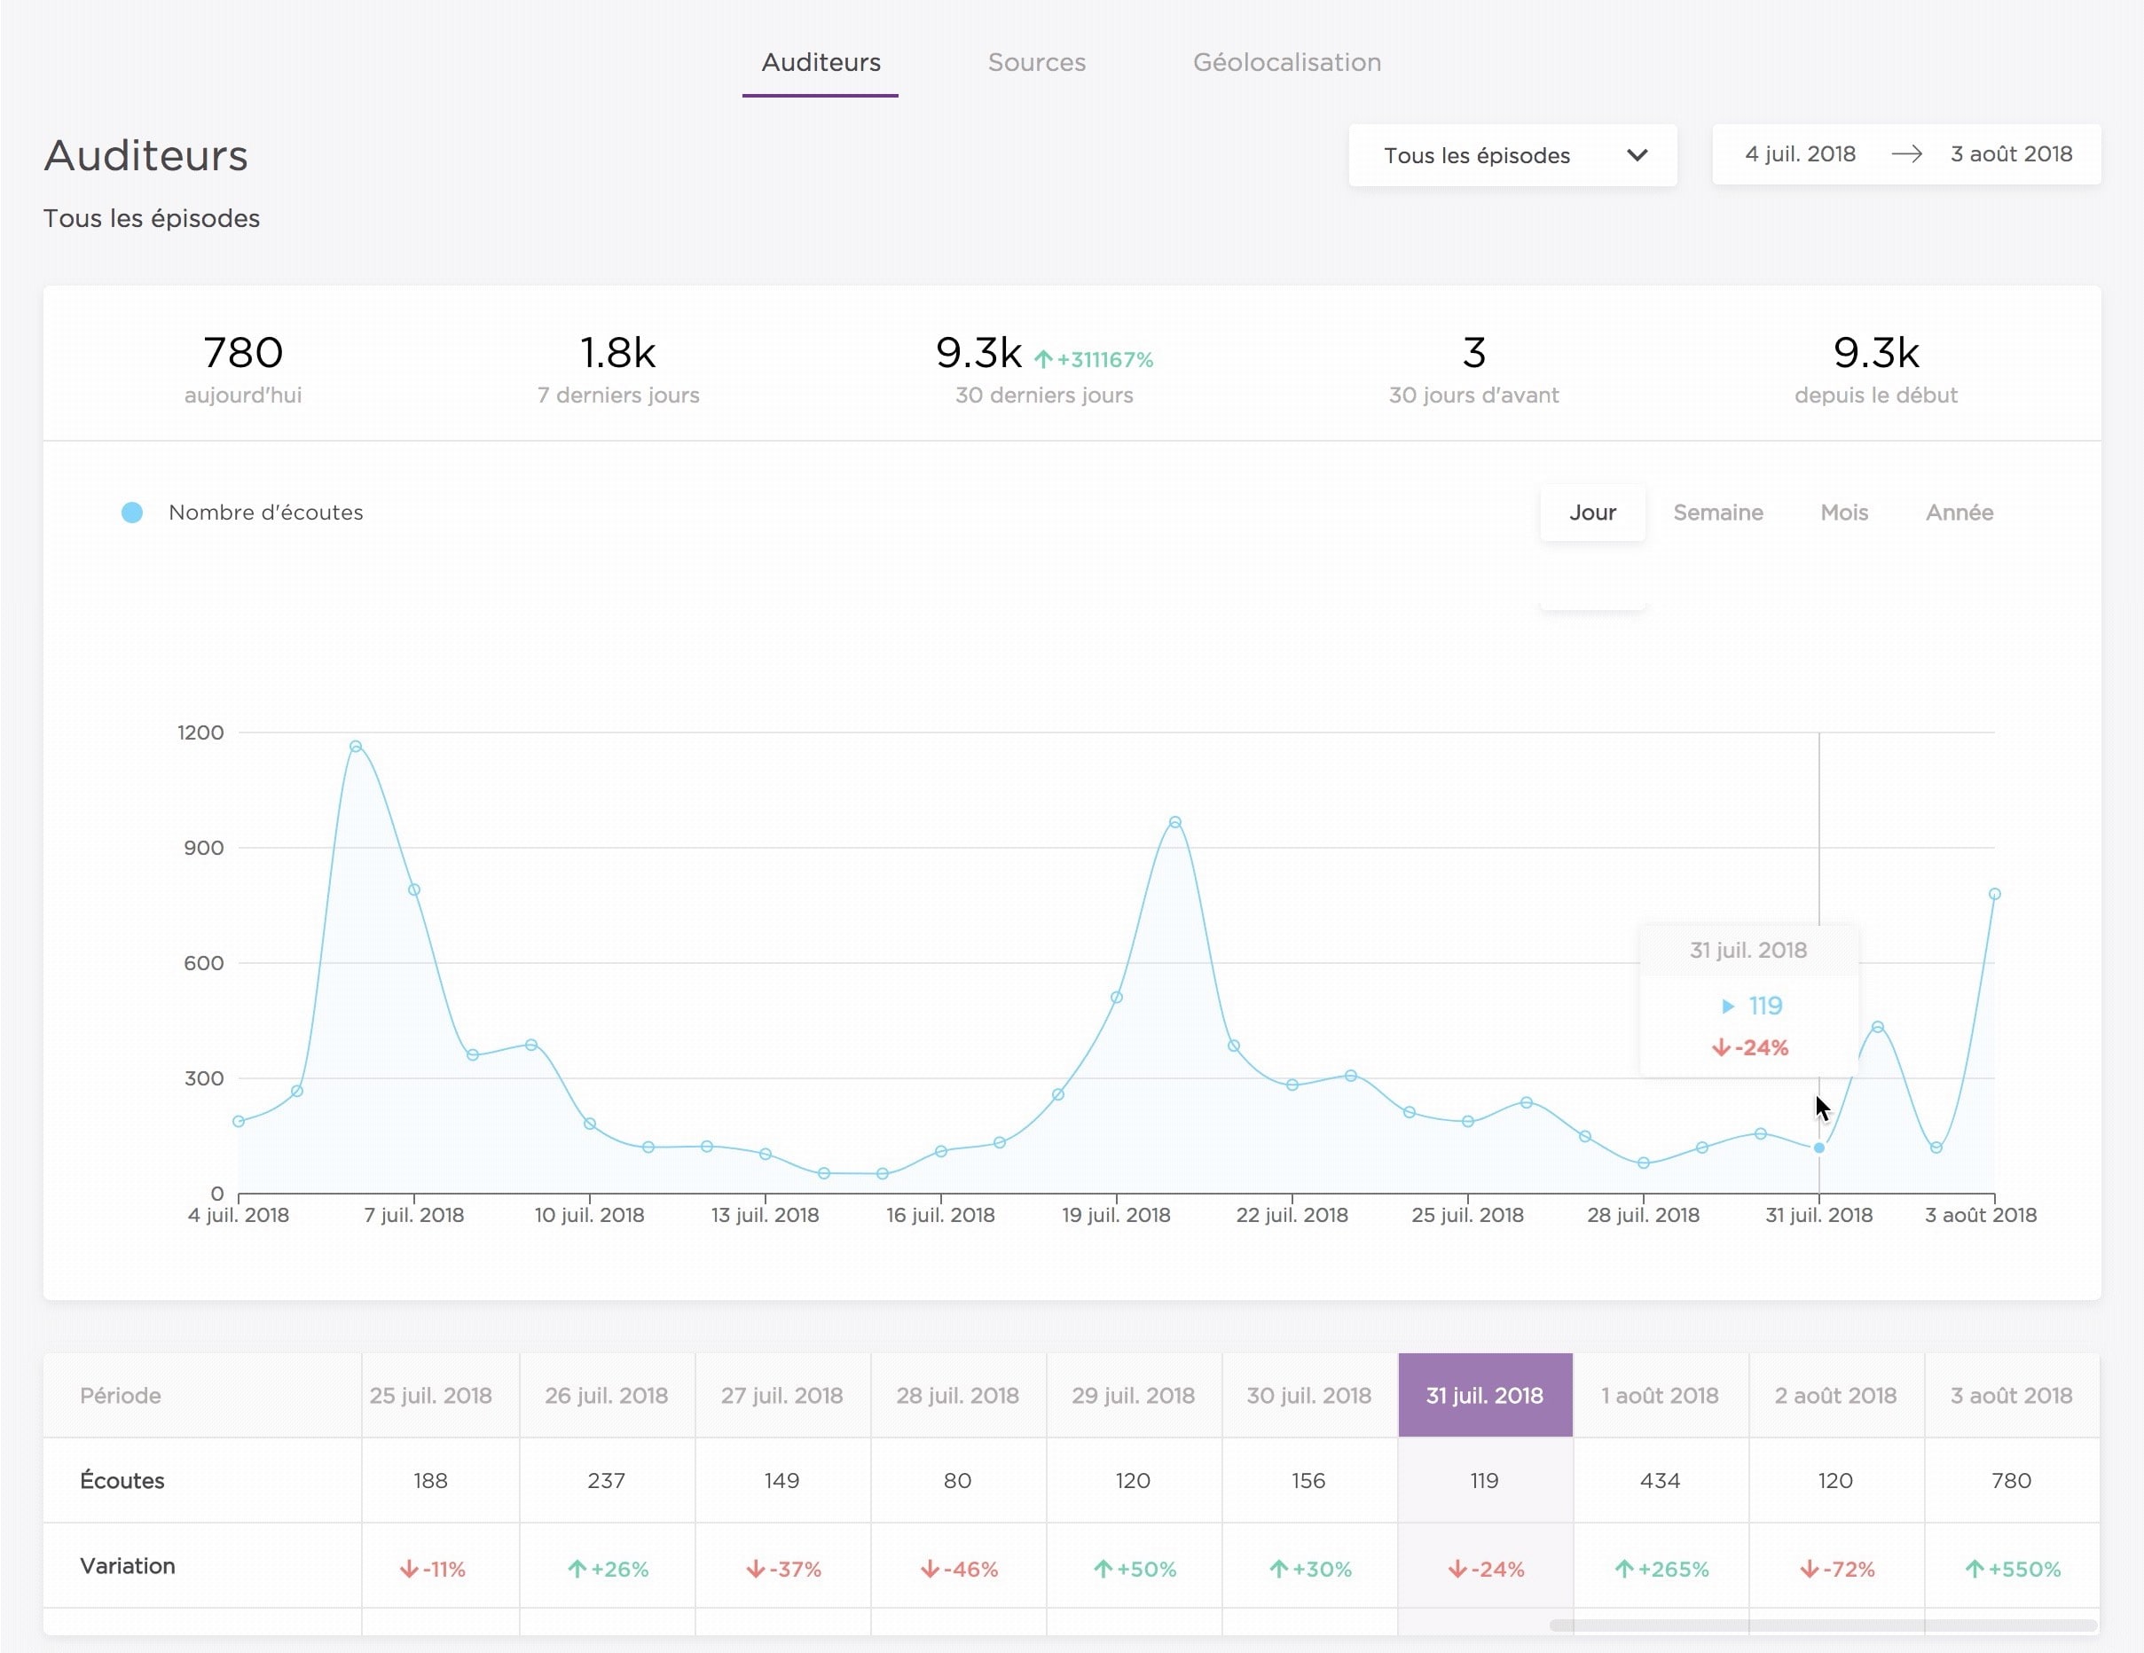Image resolution: width=2144 pixels, height=1653 pixels.
Task: Click the chart peak point near 1200
Action: (356, 746)
